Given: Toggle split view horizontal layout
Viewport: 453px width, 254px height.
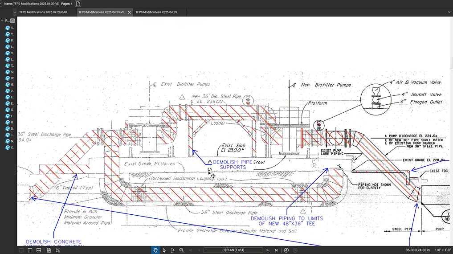Looking at the screenshot, I should (x=39, y=250).
